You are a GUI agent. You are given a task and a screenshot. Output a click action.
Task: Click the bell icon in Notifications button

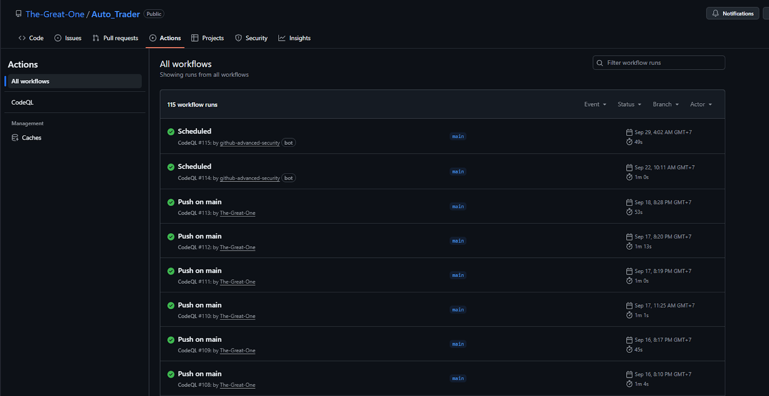715,13
